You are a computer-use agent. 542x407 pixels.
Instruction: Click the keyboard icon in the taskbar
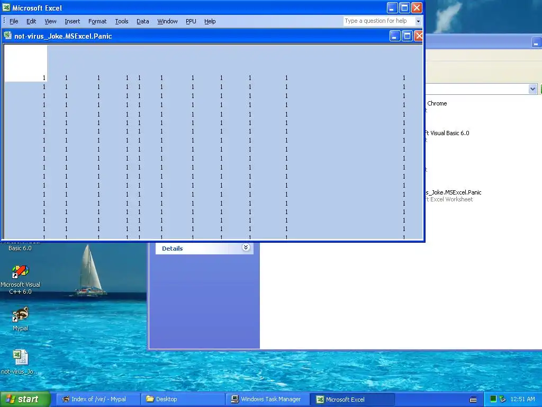point(473,400)
